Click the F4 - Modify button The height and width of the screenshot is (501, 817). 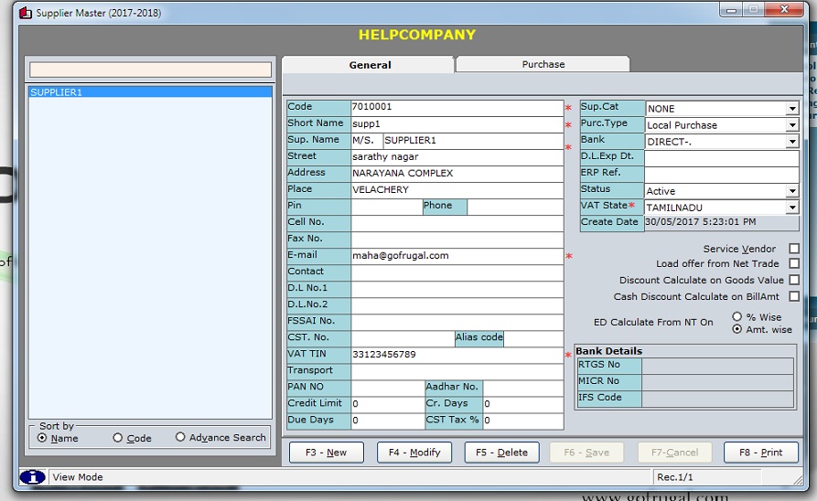[x=414, y=453]
